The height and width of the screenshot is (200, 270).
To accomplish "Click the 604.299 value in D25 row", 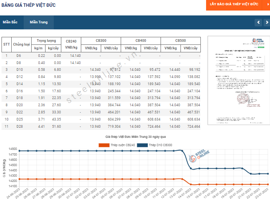I will [x=114, y=119].
